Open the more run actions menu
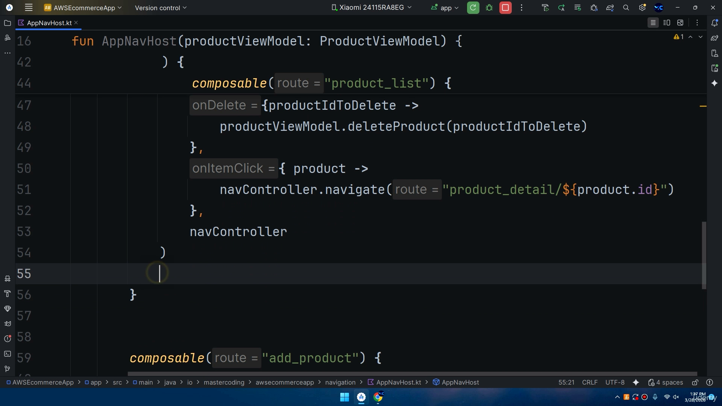Image resolution: width=722 pixels, height=406 pixels. 522,8
